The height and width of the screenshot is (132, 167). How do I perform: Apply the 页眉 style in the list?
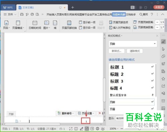pyautogui.click(x=132, y=109)
